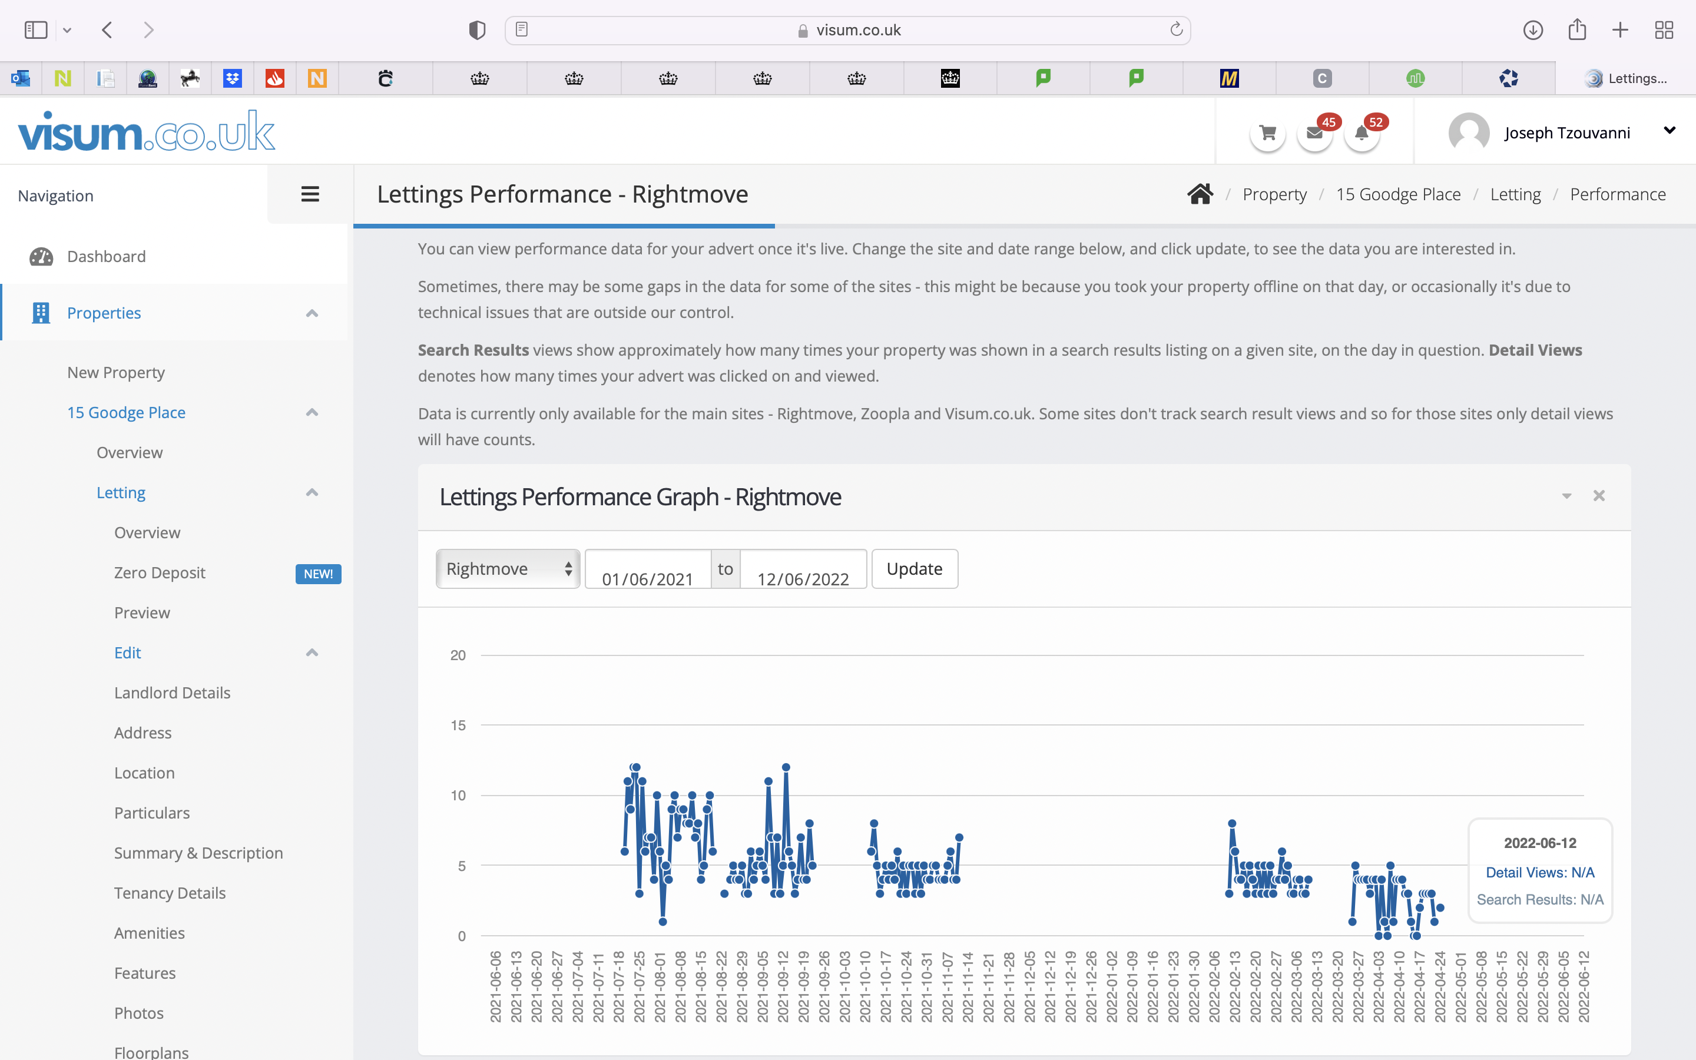Open the Photos edit page

pyautogui.click(x=139, y=1012)
